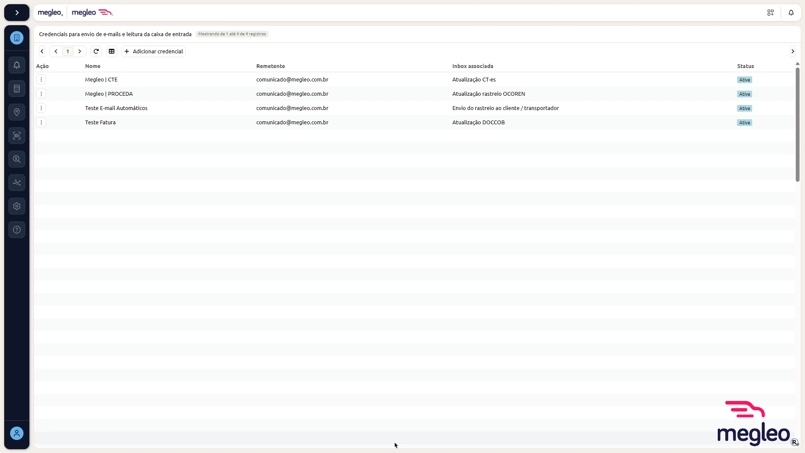Refresh the credentials list
This screenshot has width=805, height=453.
pos(96,51)
